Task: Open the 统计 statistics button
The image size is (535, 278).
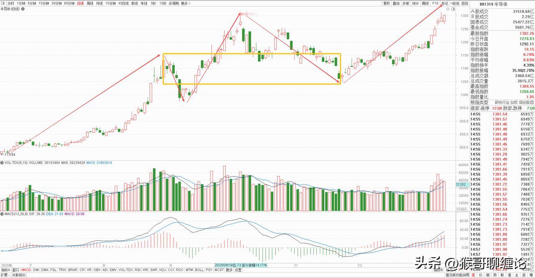Action: pyautogui.click(x=415, y=3)
